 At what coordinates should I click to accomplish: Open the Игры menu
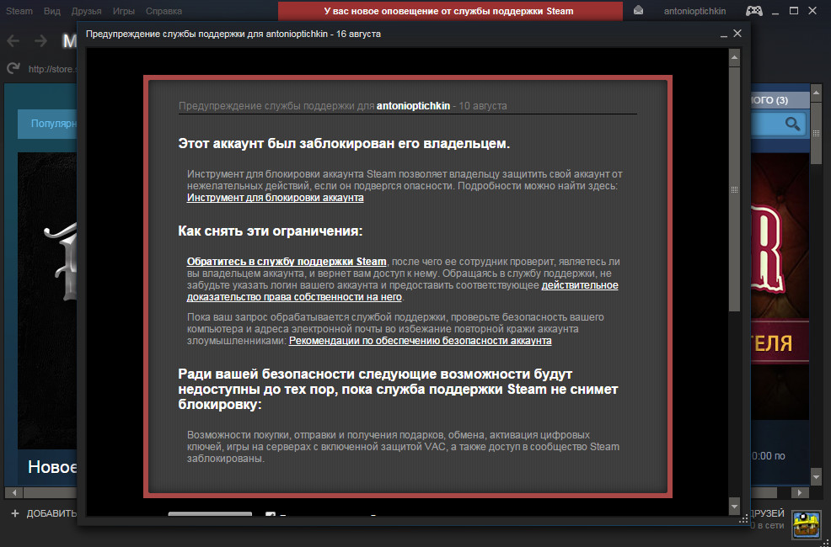[x=124, y=11]
